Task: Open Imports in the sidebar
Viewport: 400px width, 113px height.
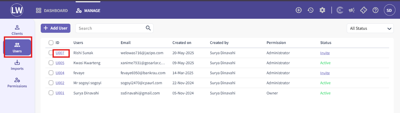Action: click(x=17, y=65)
